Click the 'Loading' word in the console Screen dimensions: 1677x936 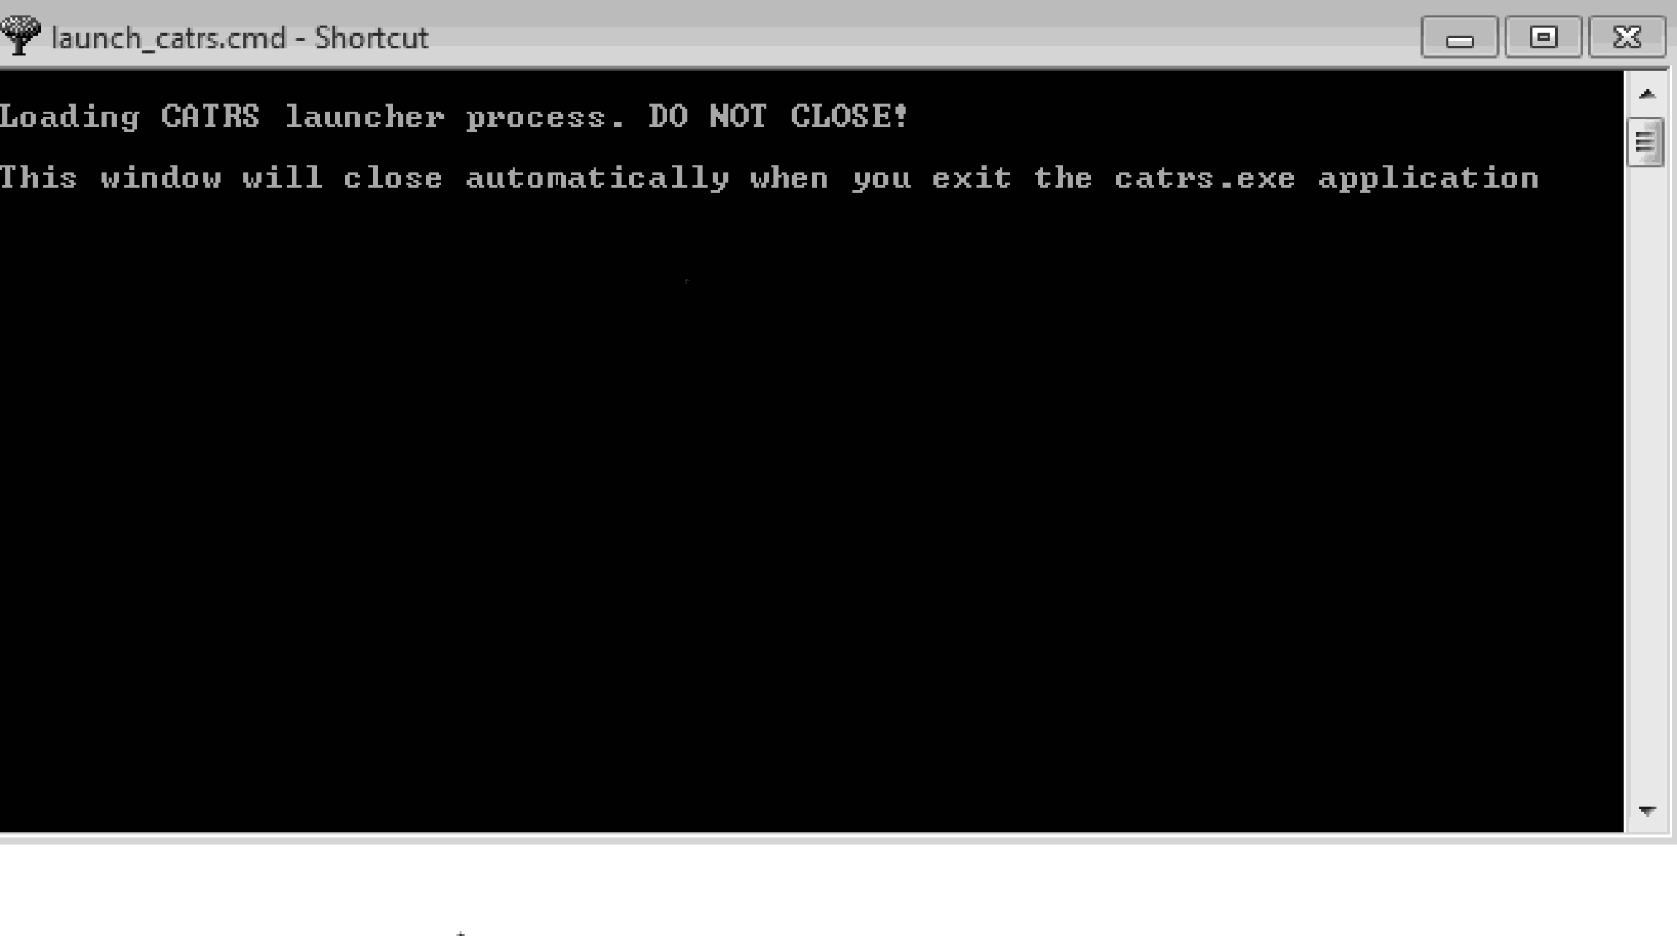70,117
